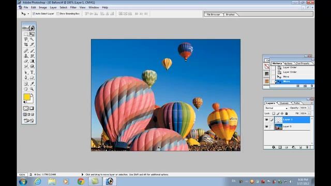Open the Image menu
Screen dimensions: 331x186
click(x=42, y=7)
